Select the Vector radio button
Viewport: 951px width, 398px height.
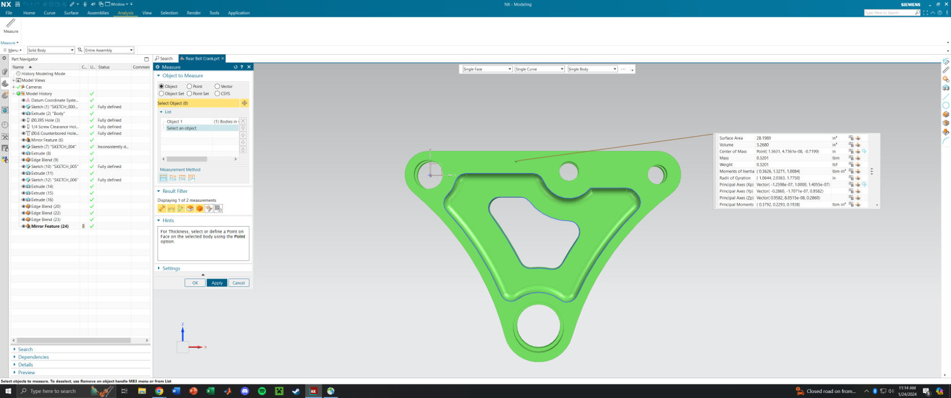(x=217, y=86)
